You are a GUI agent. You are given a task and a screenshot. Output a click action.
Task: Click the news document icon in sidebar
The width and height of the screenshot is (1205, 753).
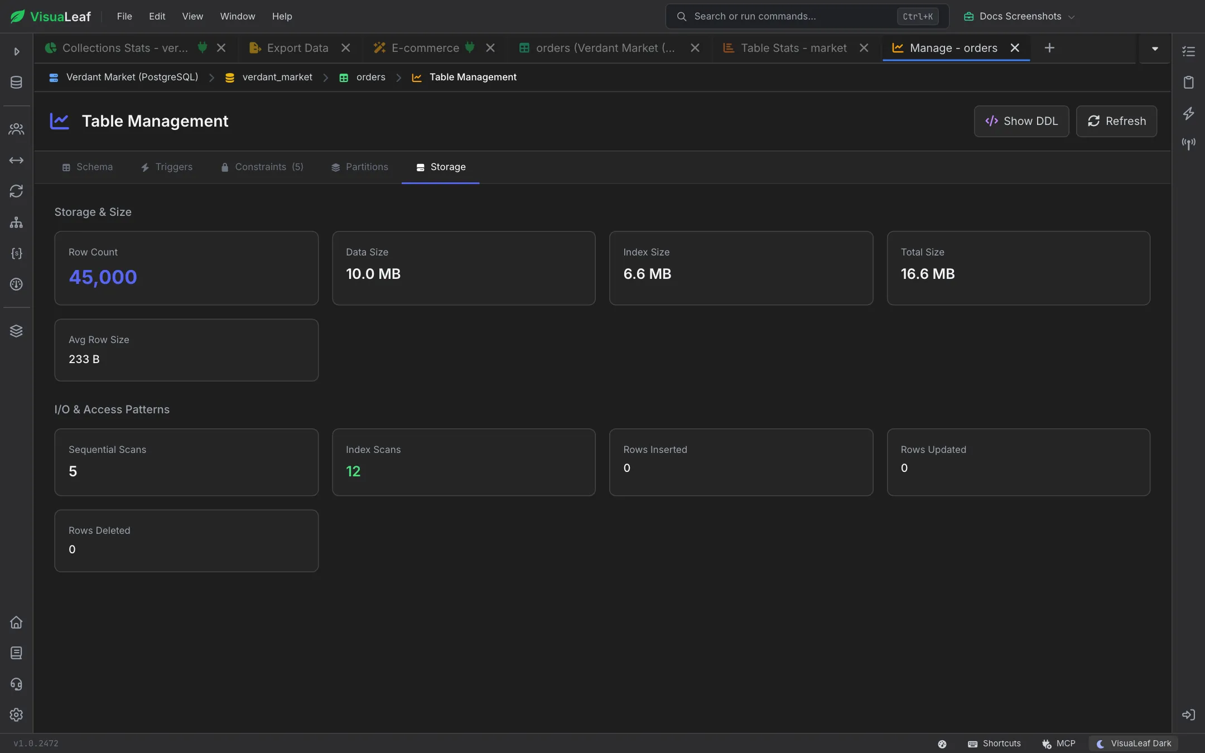tap(16, 653)
